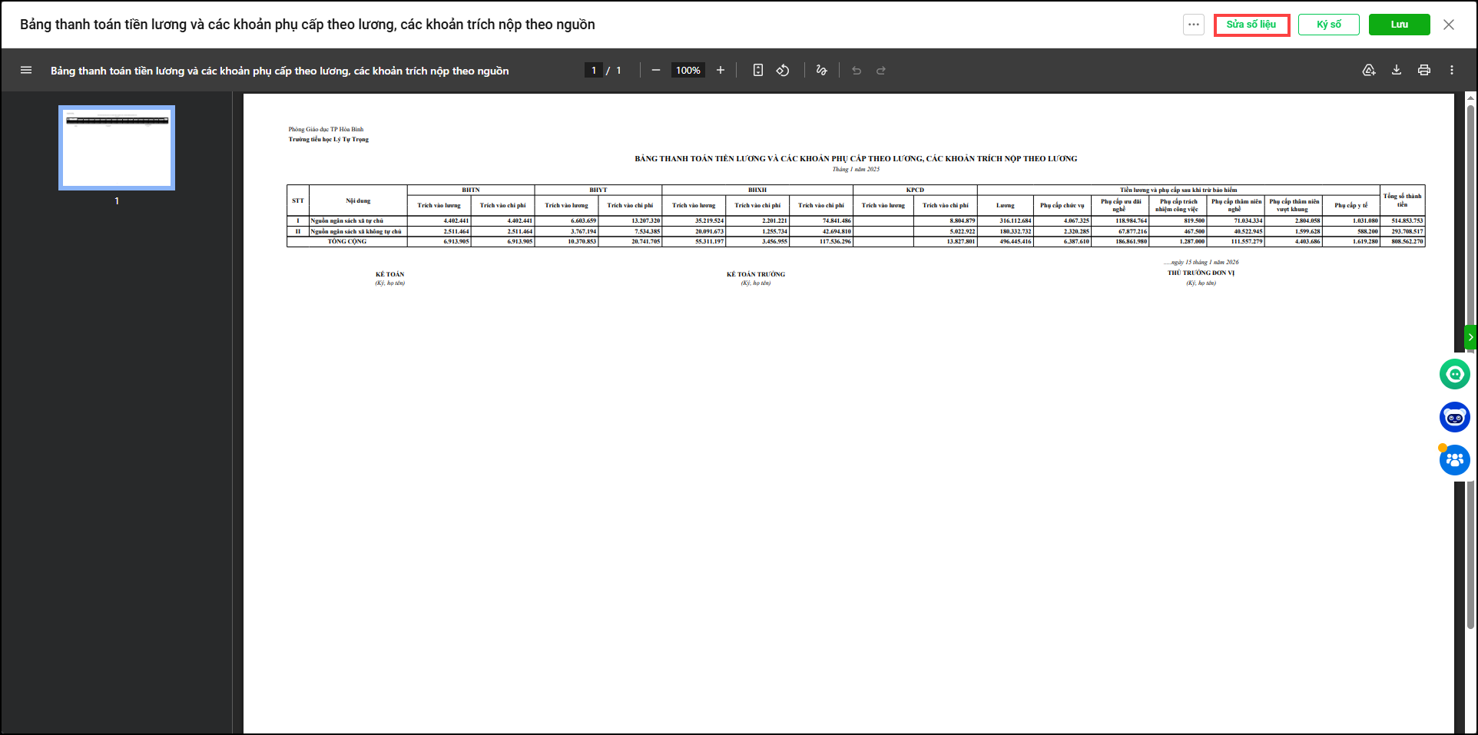1478x735 pixels.
Task: Toggle the PDF sidebar menu icon
Action: coord(26,70)
